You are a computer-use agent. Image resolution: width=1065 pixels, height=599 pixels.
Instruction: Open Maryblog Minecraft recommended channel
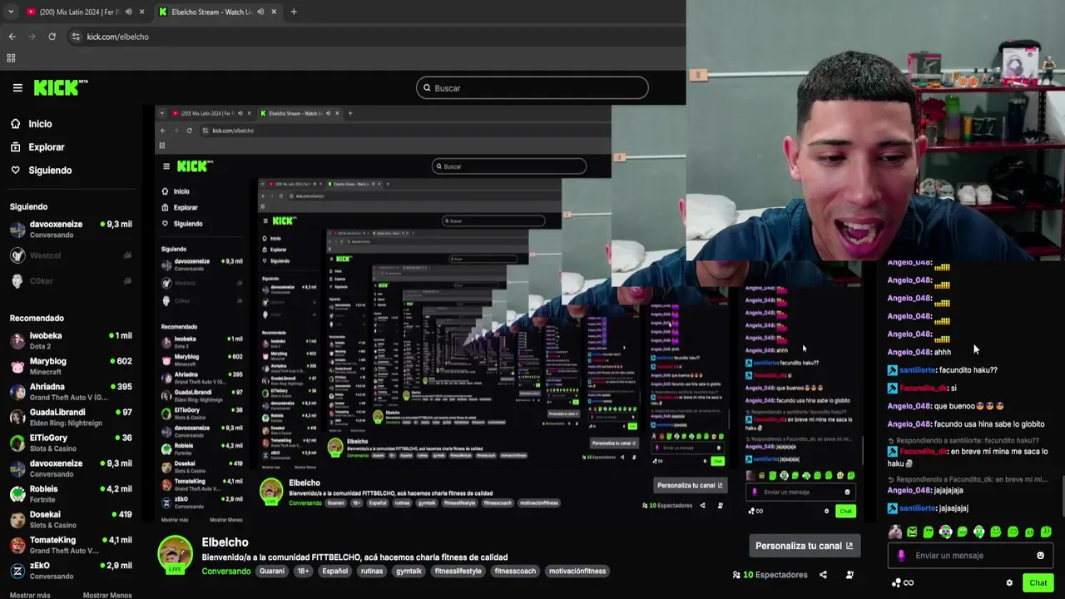click(x=71, y=366)
